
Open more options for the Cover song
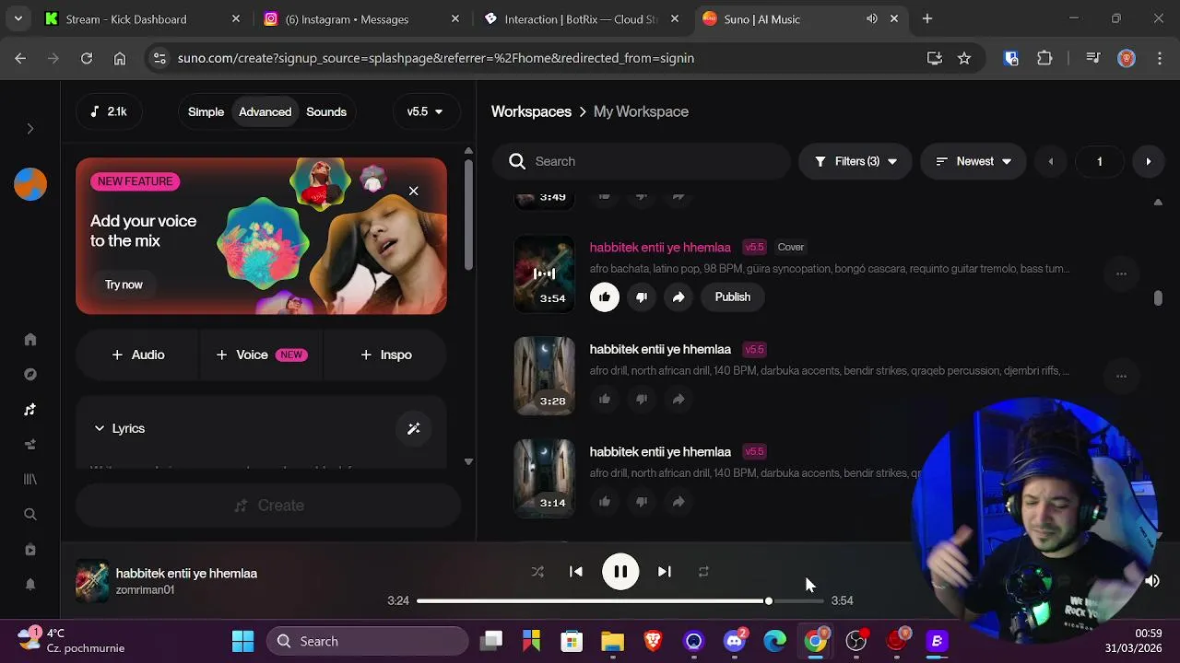pos(1121,273)
